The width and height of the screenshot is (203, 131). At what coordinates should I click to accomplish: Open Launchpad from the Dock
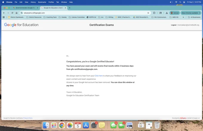(54, 125)
